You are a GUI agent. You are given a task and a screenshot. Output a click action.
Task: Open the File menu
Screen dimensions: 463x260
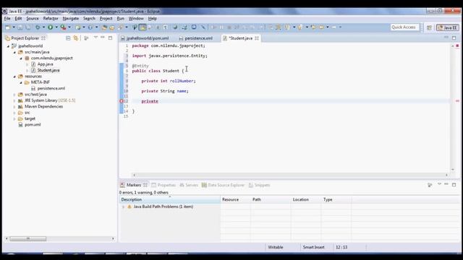[7, 18]
